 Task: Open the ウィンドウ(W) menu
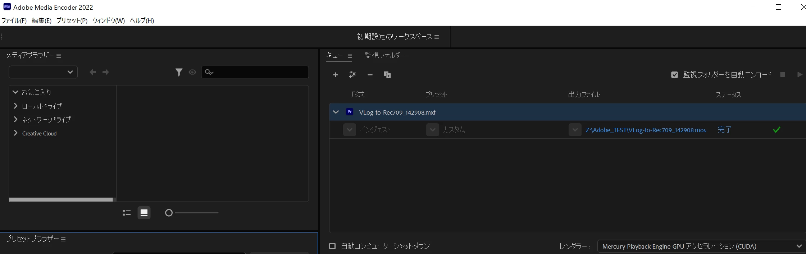coord(108,20)
